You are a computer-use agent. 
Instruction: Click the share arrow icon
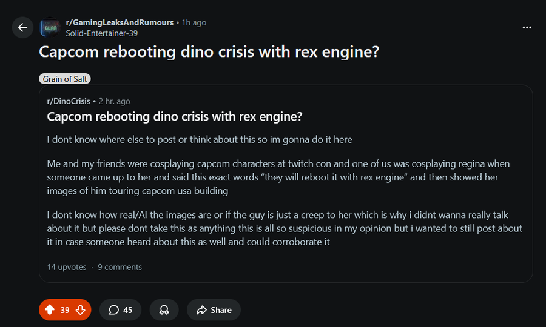(201, 310)
